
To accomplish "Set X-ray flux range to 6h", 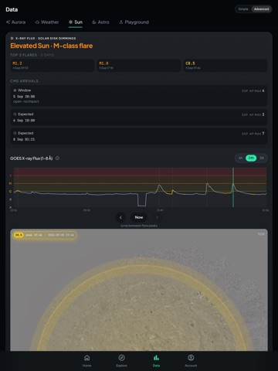I will pos(240,158).
